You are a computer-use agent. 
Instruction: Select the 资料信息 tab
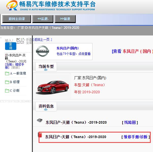46,107
